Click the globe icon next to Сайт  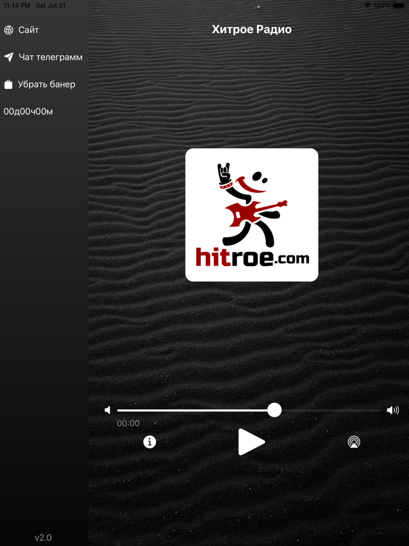pyautogui.click(x=8, y=30)
